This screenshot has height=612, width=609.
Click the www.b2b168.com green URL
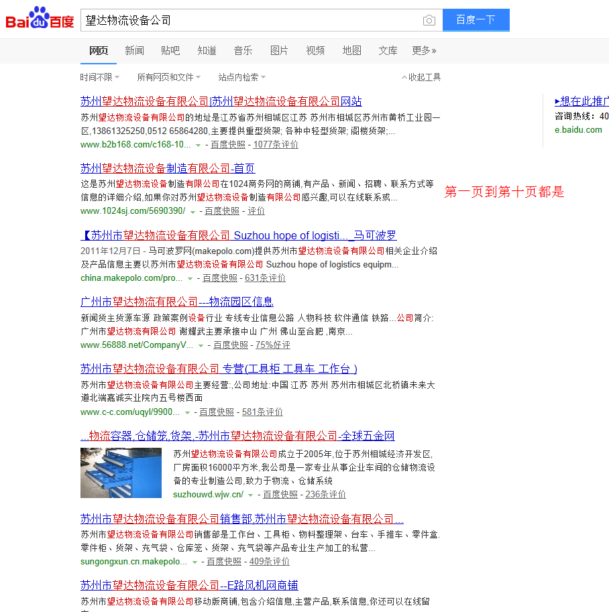pos(135,144)
